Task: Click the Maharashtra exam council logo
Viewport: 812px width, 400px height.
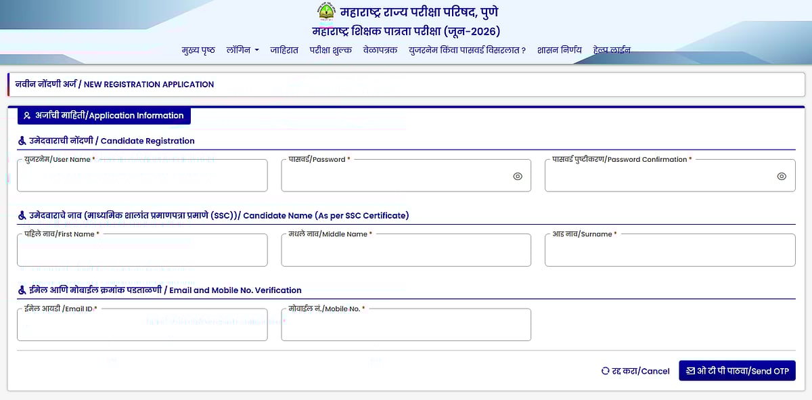Action: (x=326, y=12)
